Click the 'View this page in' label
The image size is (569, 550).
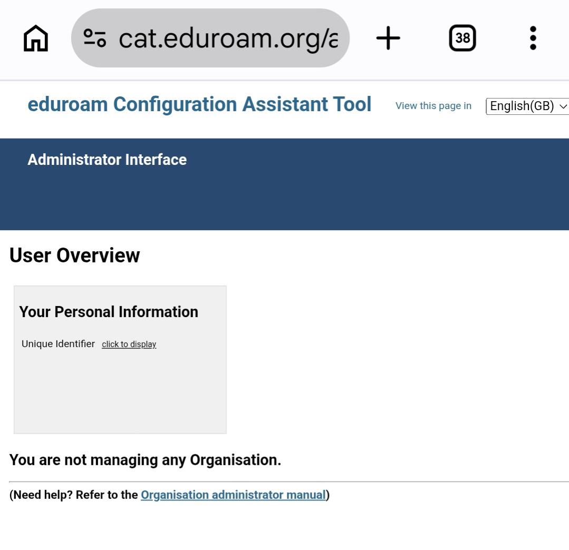tap(433, 106)
